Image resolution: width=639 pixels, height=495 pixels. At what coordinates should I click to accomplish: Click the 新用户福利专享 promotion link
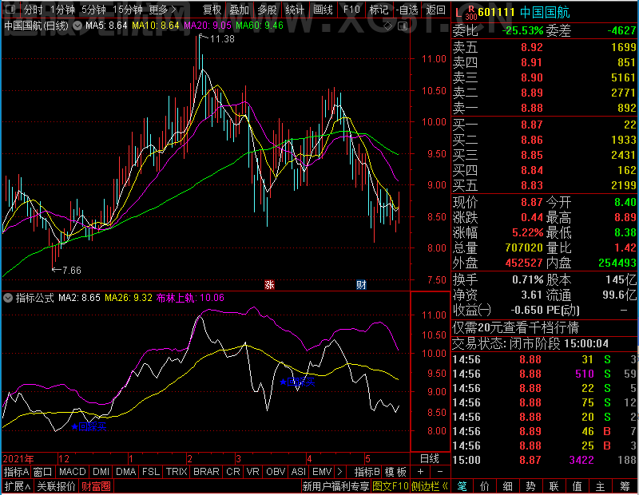coord(335,486)
